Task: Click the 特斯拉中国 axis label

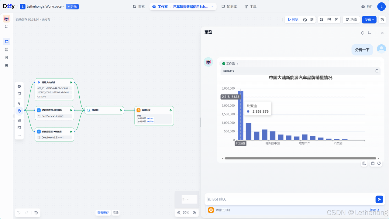Action: 272,143
